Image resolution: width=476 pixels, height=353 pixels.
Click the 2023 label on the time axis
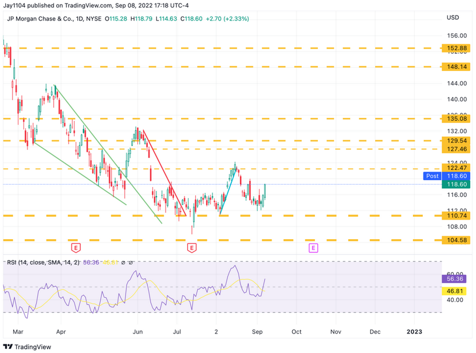click(414, 332)
